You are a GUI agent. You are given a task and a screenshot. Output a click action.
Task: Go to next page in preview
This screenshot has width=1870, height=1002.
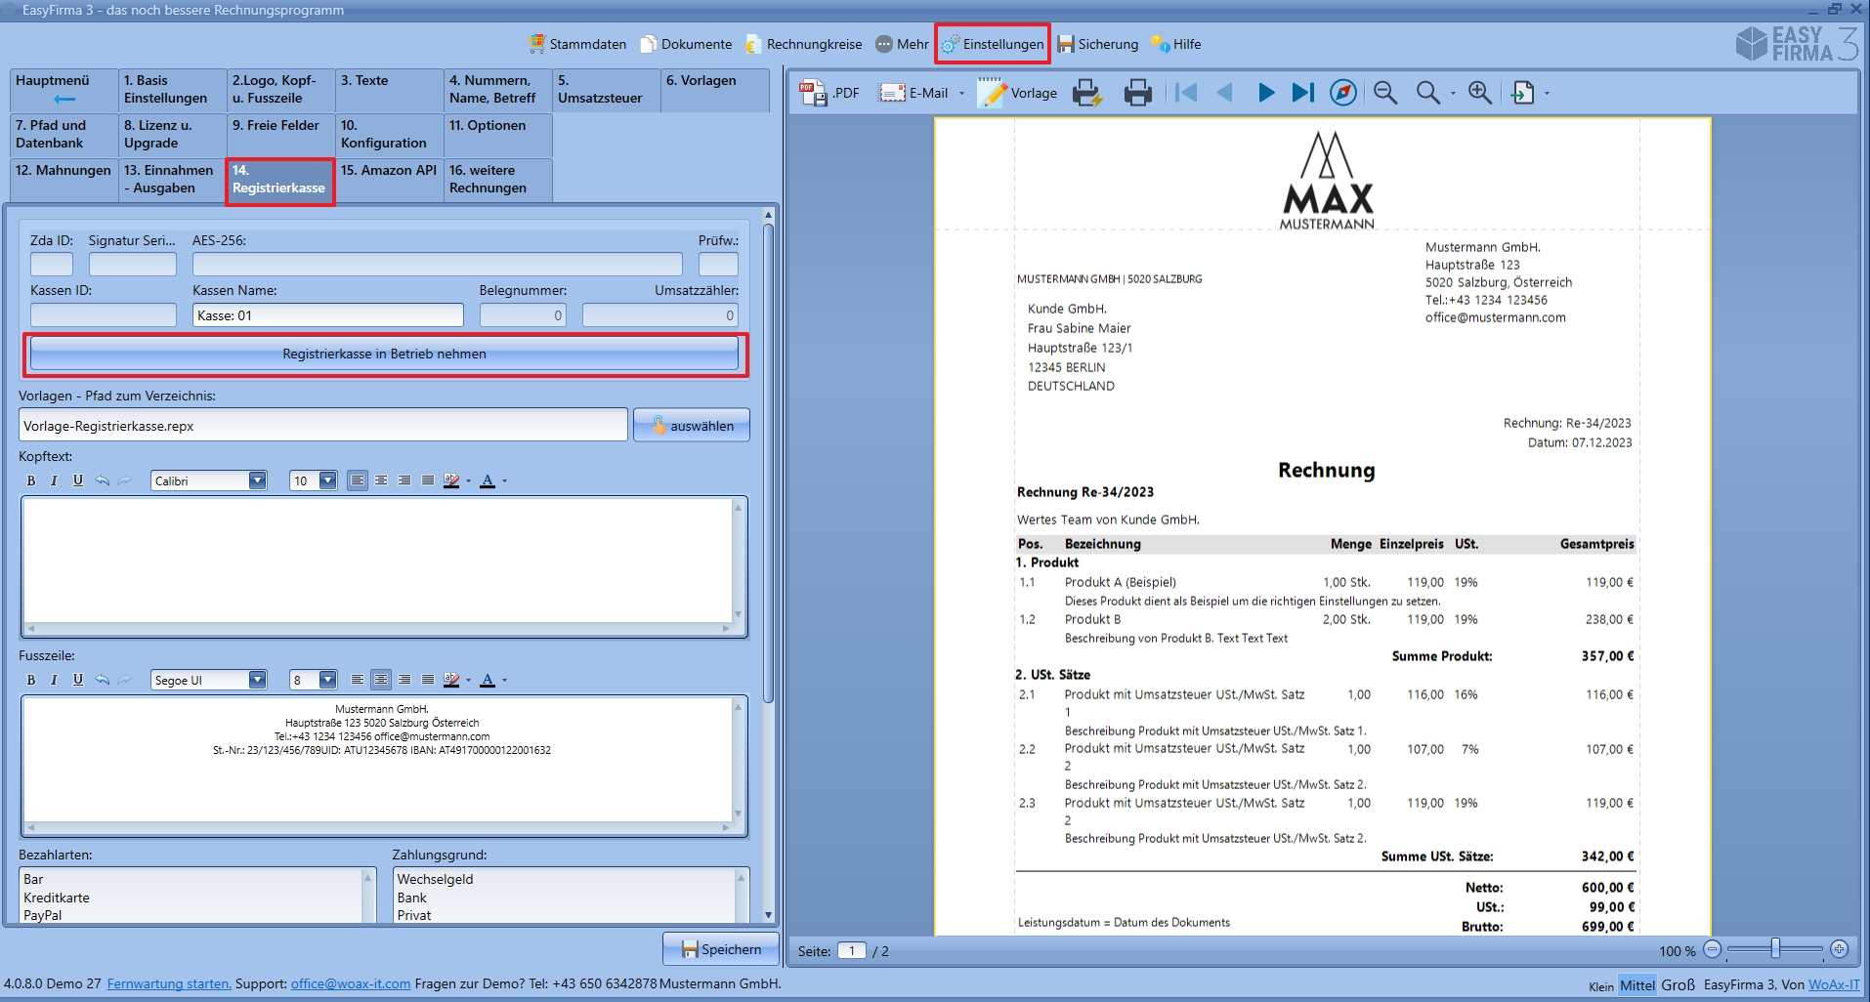pyautogui.click(x=1266, y=93)
